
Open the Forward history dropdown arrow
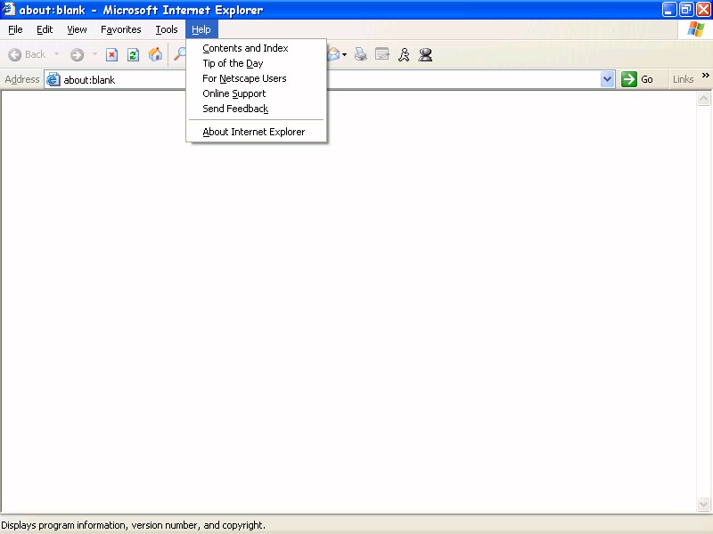pos(94,54)
